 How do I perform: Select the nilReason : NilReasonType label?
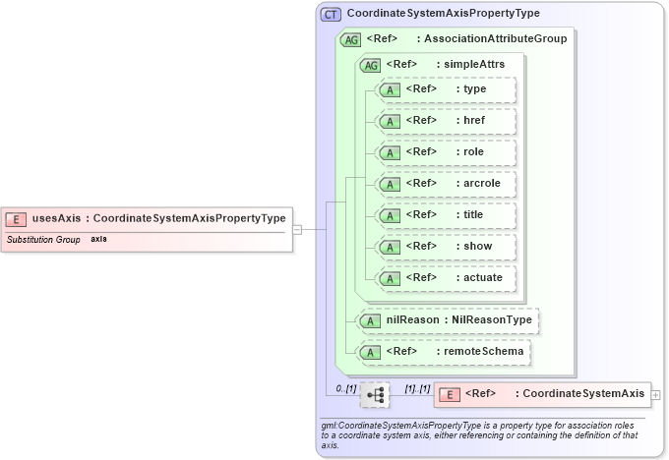(459, 319)
